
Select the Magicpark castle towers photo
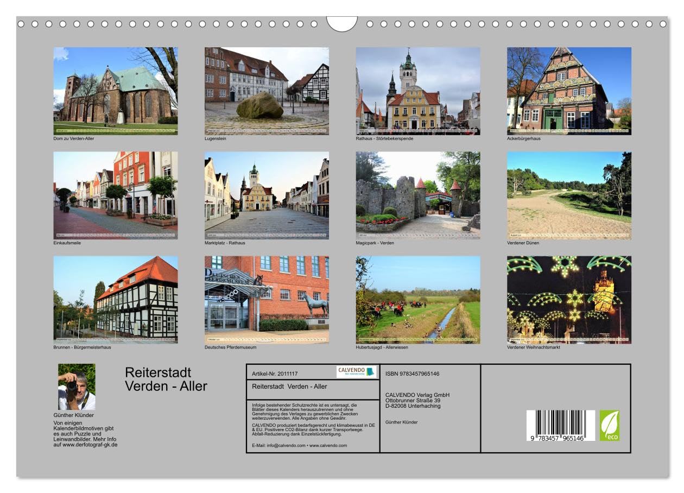(418, 195)
